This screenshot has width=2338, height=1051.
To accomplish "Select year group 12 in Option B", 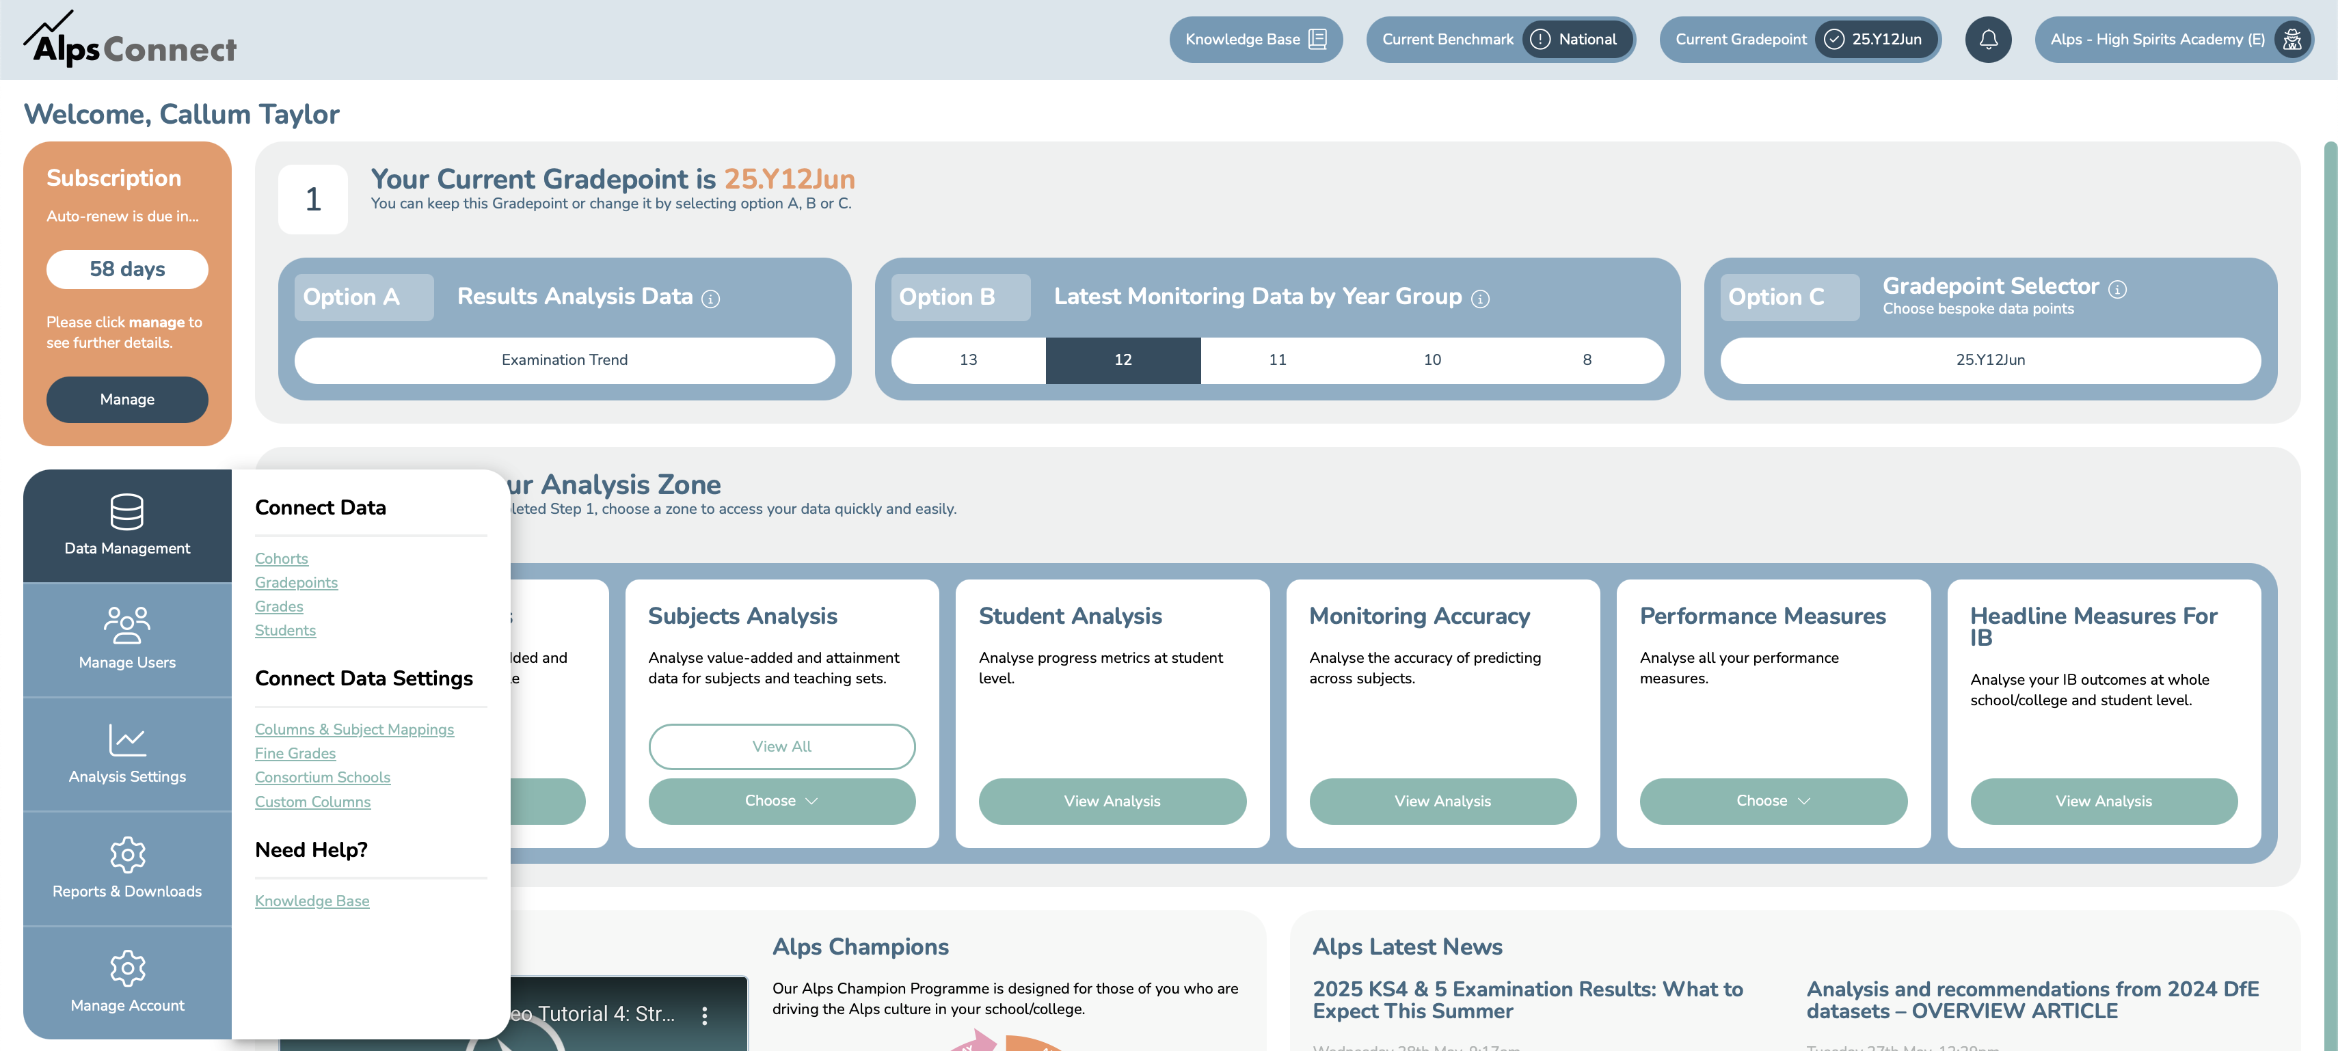I will point(1123,360).
